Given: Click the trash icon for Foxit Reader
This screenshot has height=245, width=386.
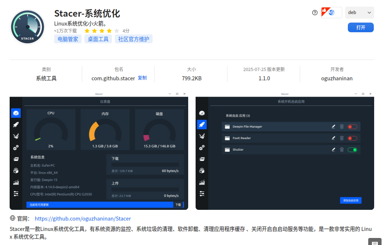Looking at the screenshot, I should click(x=342, y=138).
